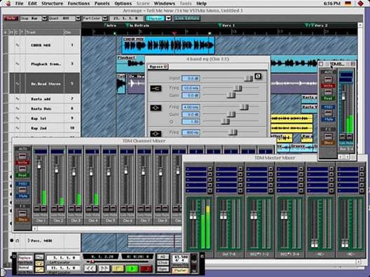Click the Link Editors button
This screenshot has width=370, height=277.
coord(187,18)
